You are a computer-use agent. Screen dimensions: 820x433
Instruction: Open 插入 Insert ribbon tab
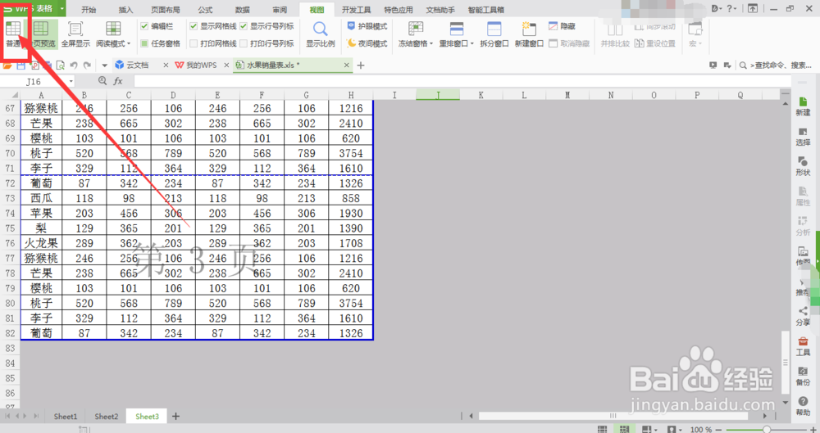click(x=125, y=10)
